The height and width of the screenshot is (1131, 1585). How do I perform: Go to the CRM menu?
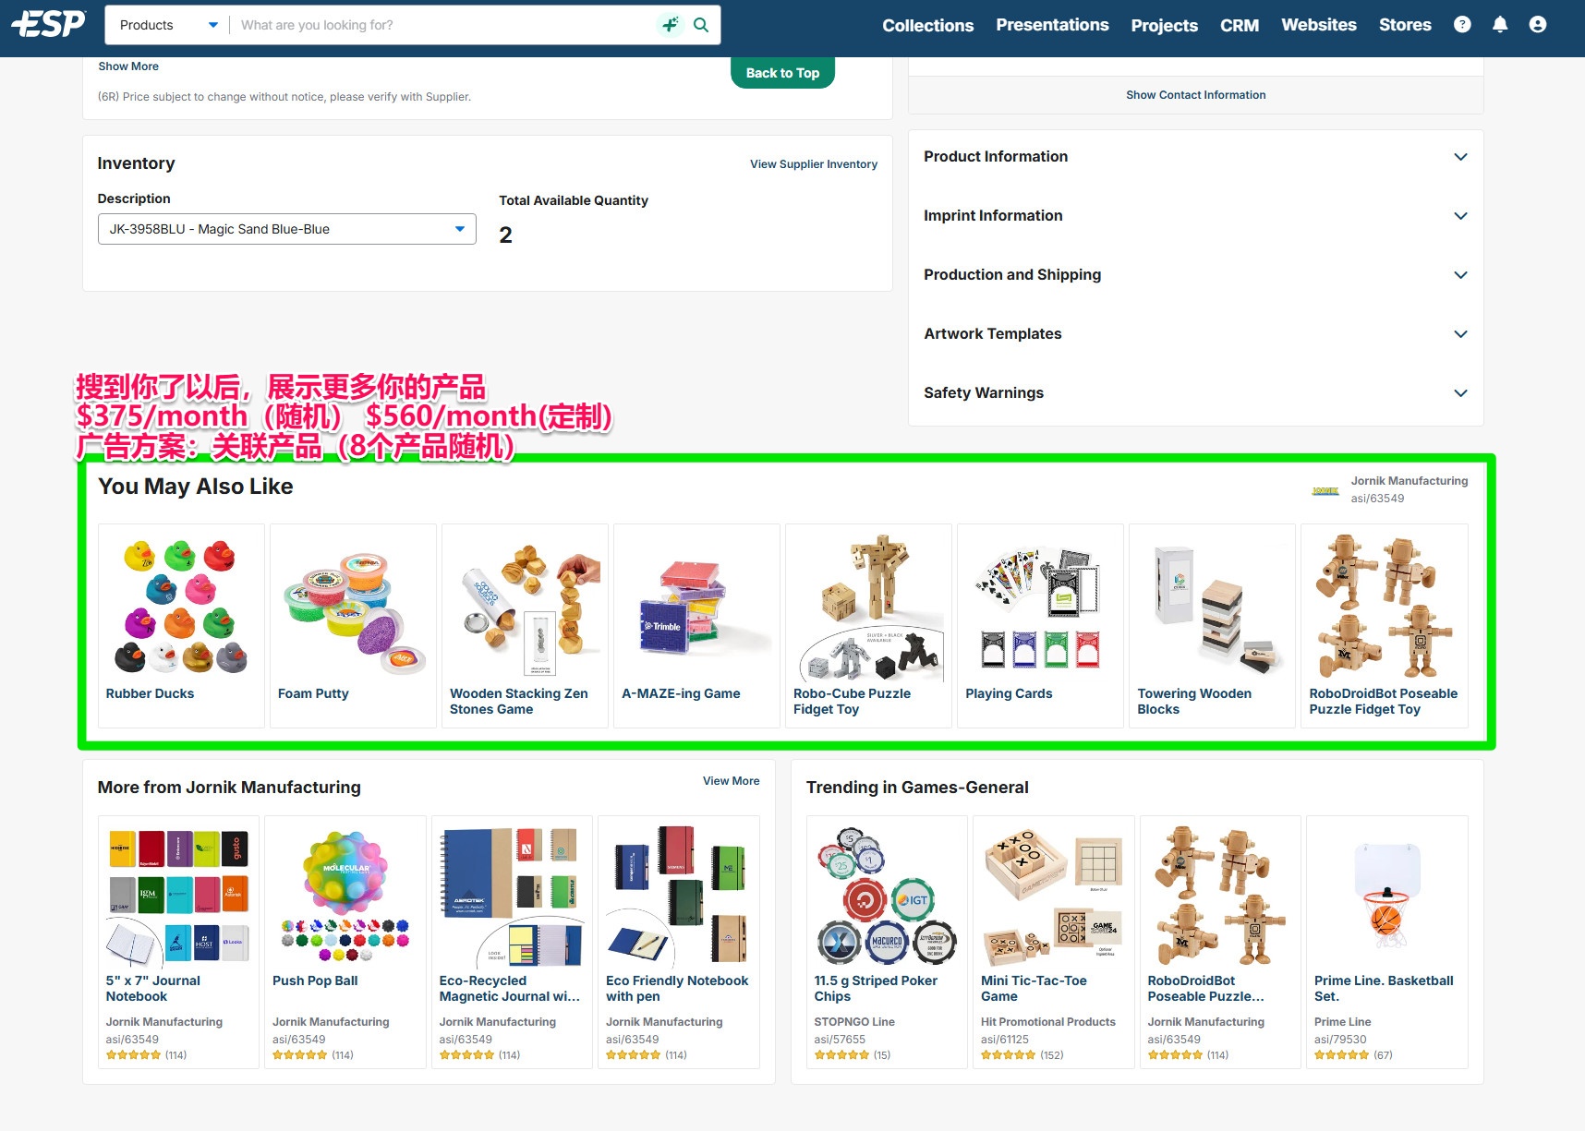(1239, 26)
